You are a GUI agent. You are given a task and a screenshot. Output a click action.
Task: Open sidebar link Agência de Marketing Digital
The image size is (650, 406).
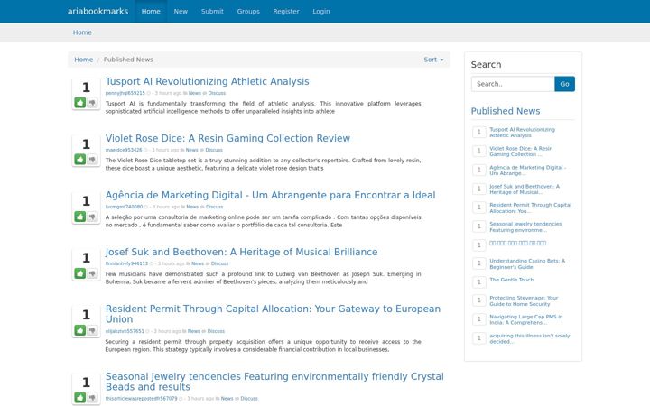coord(528,171)
